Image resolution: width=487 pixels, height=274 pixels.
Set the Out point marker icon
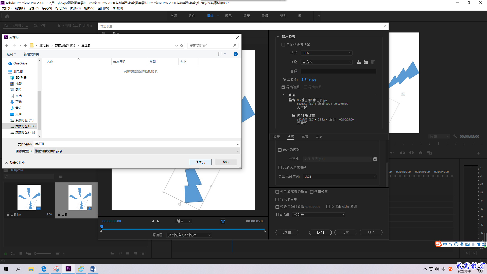click(159, 221)
